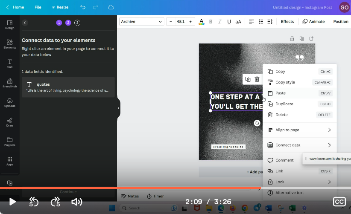
Task: Open the Text panel in sidebar
Action: tap(10, 64)
